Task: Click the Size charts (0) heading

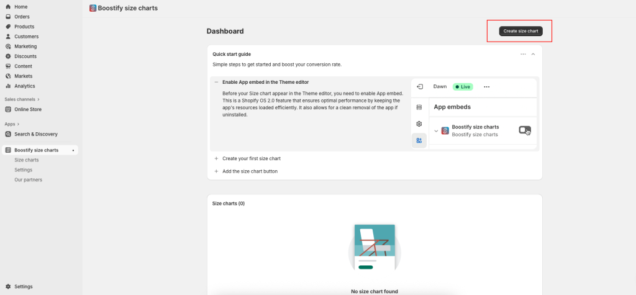Action: 229,203
